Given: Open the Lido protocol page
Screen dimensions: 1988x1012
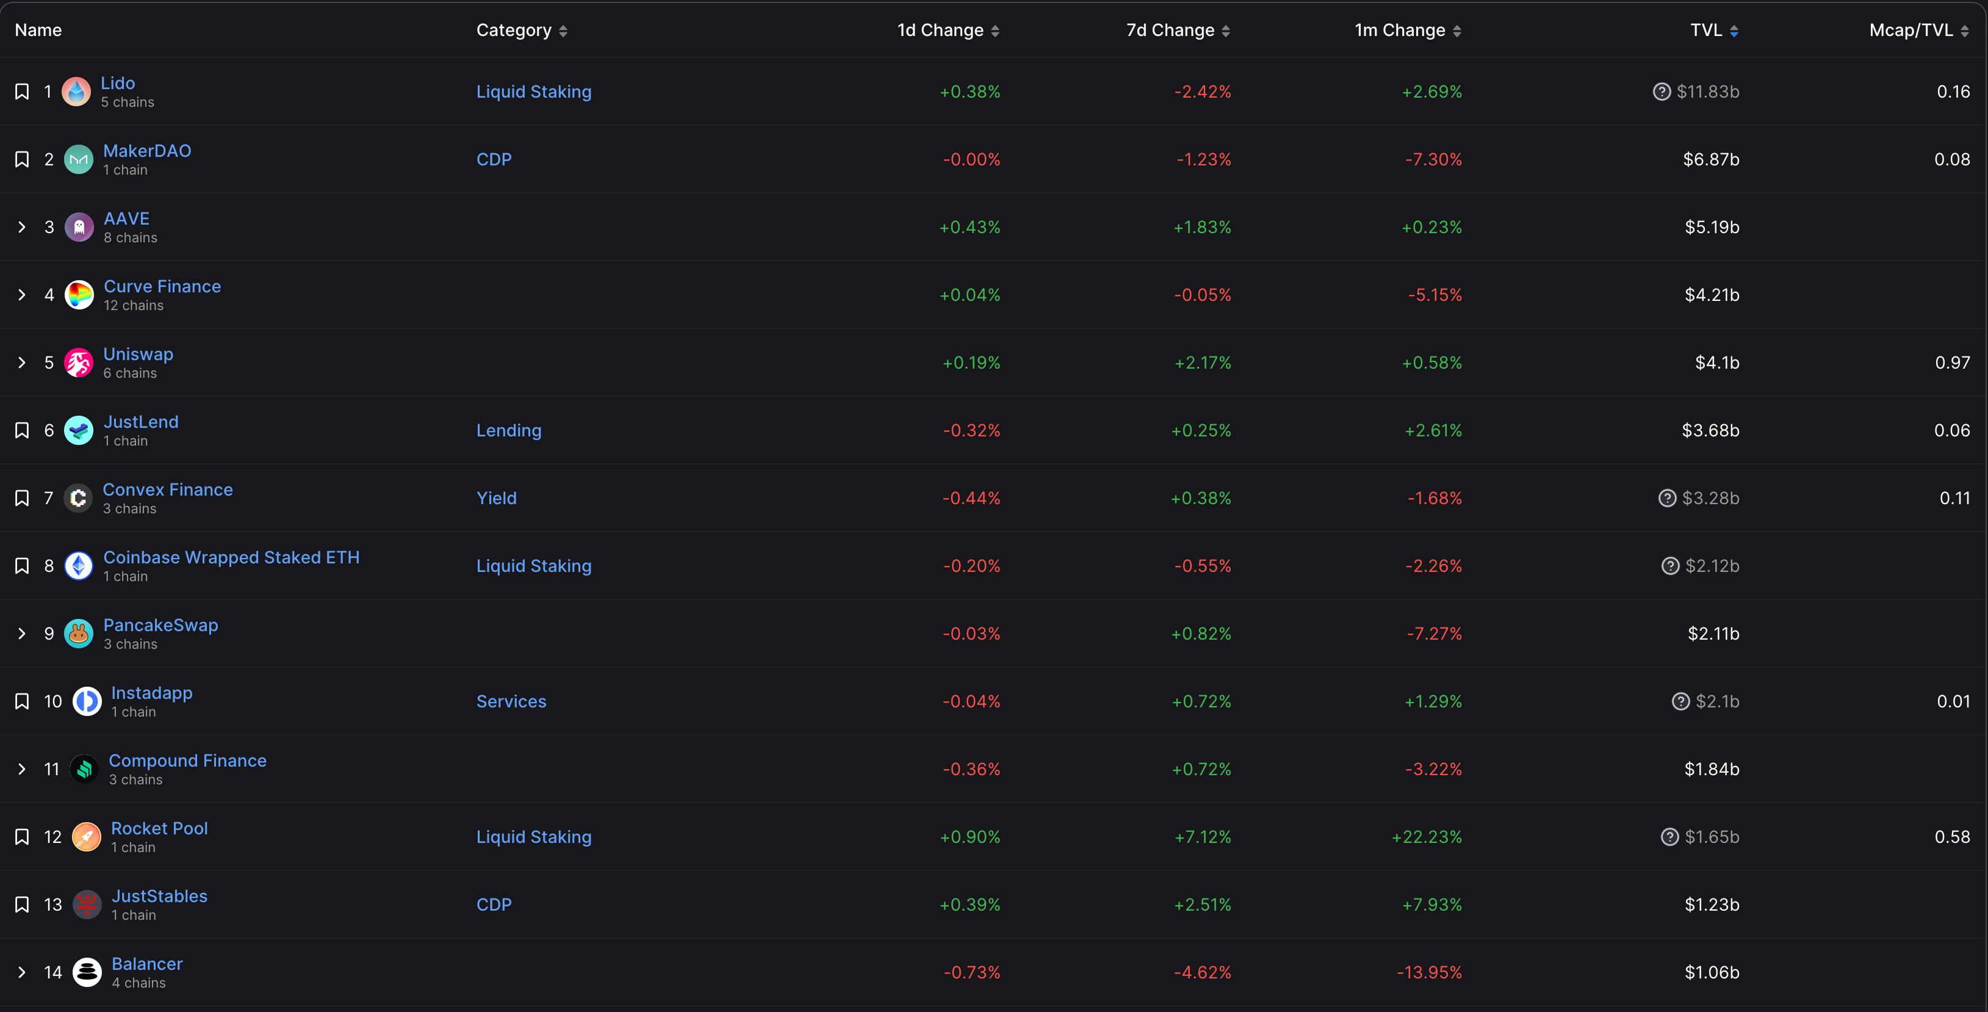Looking at the screenshot, I should [118, 82].
